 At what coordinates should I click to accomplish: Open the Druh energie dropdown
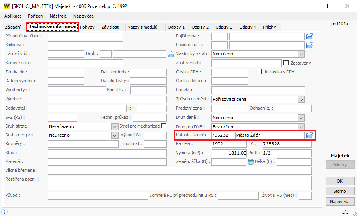[114, 135]
